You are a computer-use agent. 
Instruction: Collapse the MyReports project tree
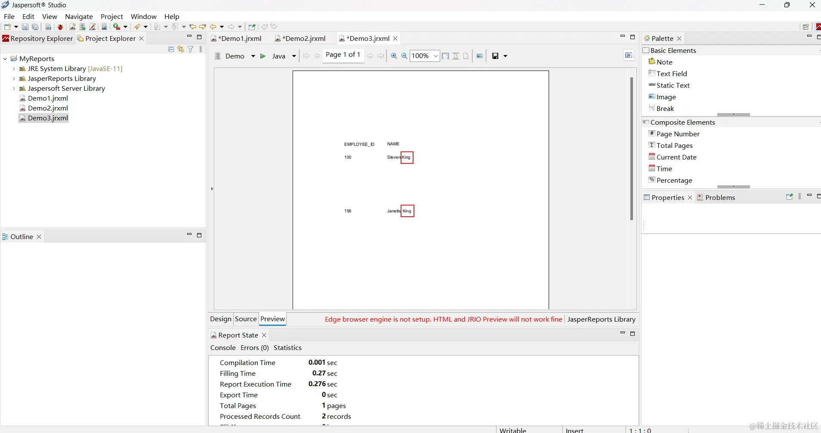(x=5, y=58)
